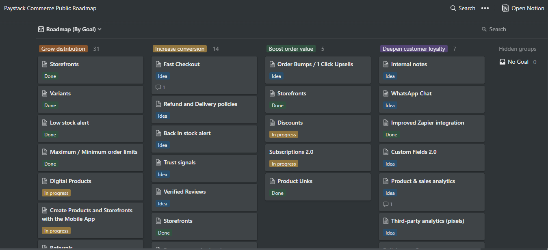548x250 pixels.
Task: Click the page icon on Third-party analytics (pixels) card
Action: point(386,221)
